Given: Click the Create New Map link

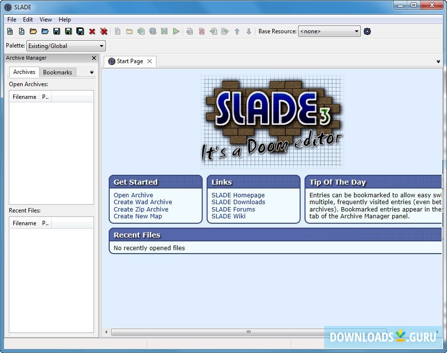Looking at the screenshot, I should coord(138,216).
